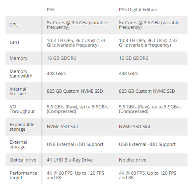194x186 pixels.
Task: Select PS5 column 16 GB GDDR6 cell
Action: coord(61,58)
